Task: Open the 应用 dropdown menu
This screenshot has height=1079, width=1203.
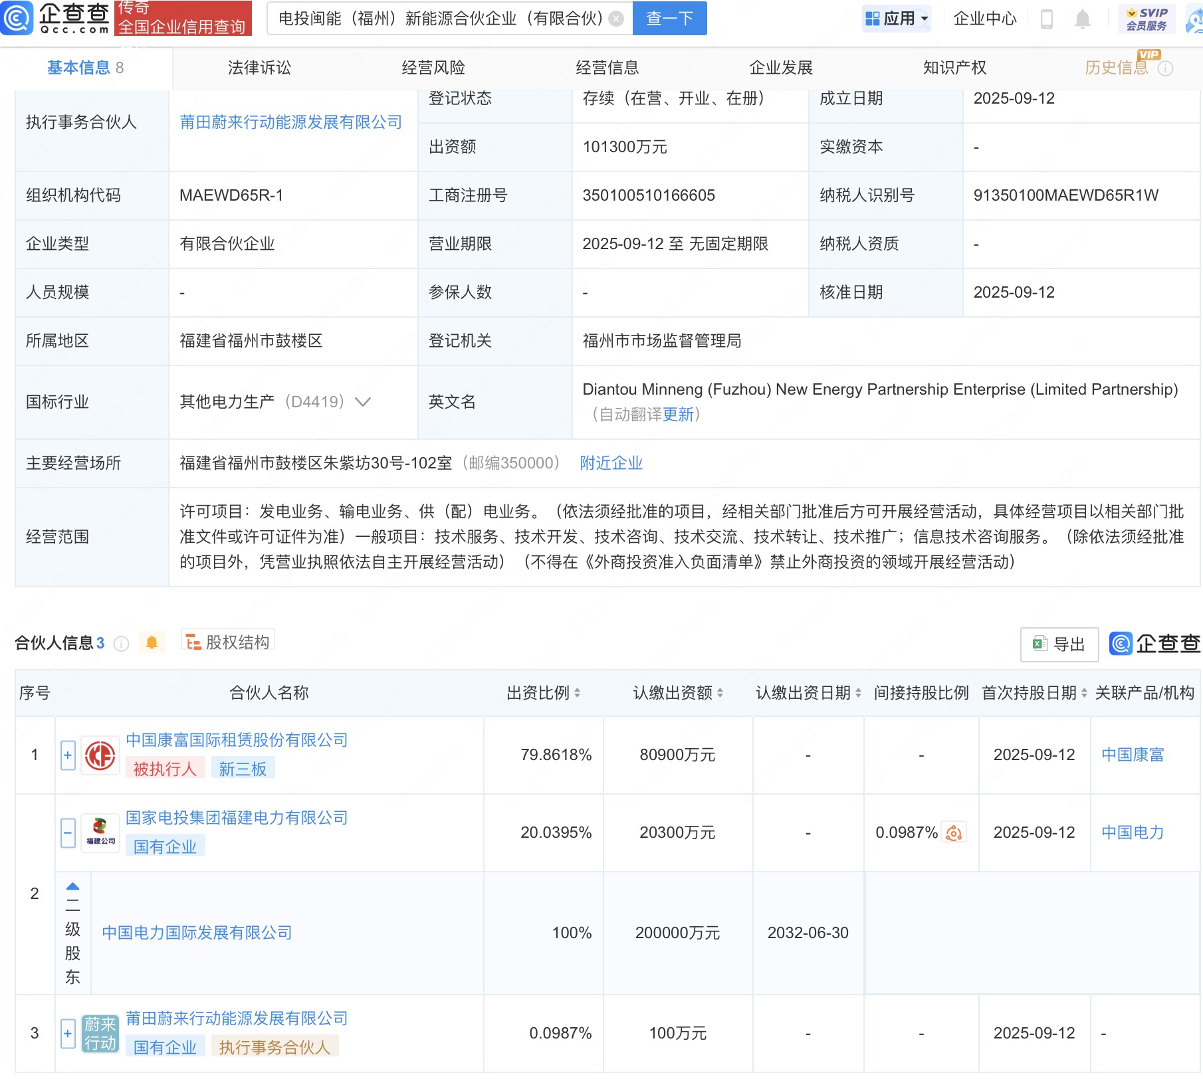Action: pyautogui.click(x=897, y=19)
